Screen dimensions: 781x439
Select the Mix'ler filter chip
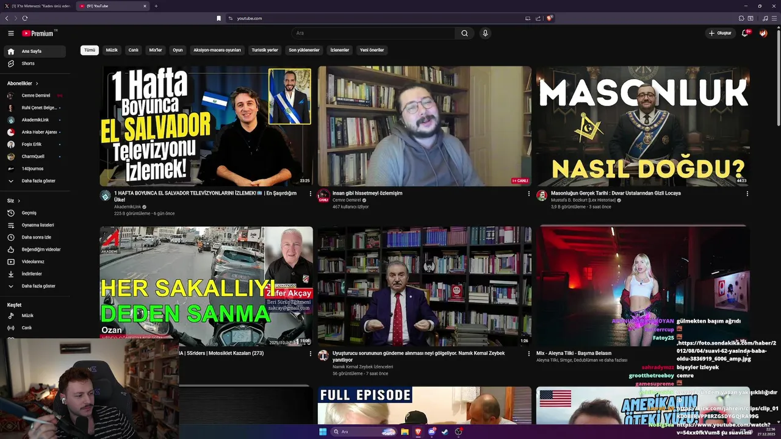click(x=156, y=50)
